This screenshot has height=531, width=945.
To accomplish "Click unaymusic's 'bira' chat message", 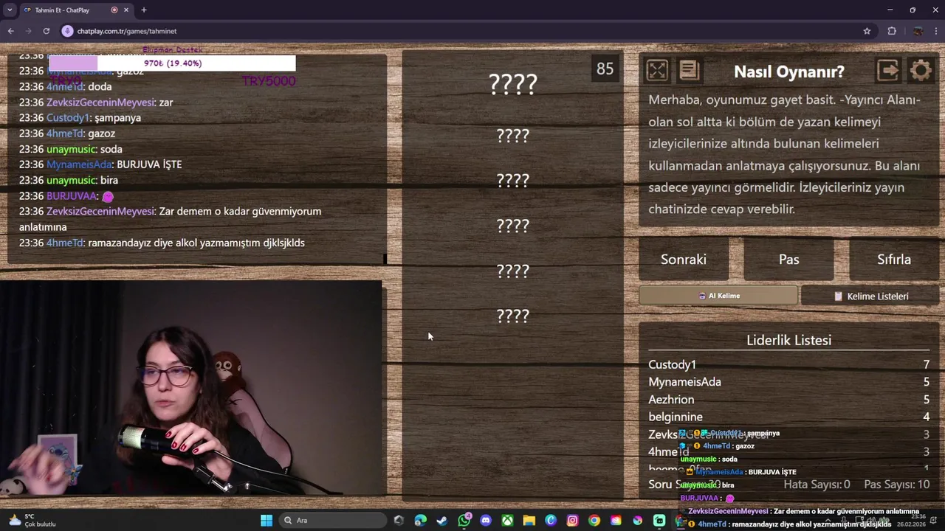I will pos(69,180).
